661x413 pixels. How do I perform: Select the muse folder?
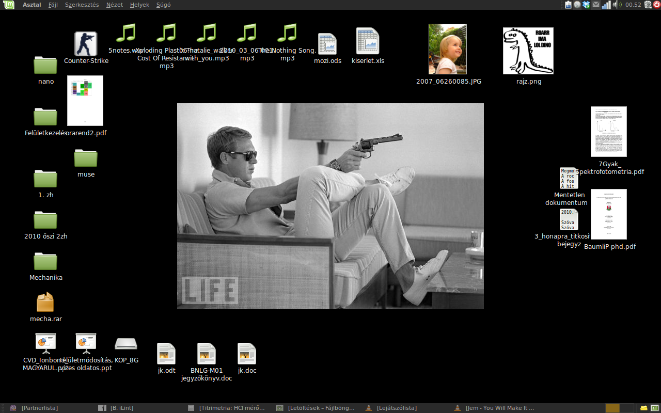86,158
